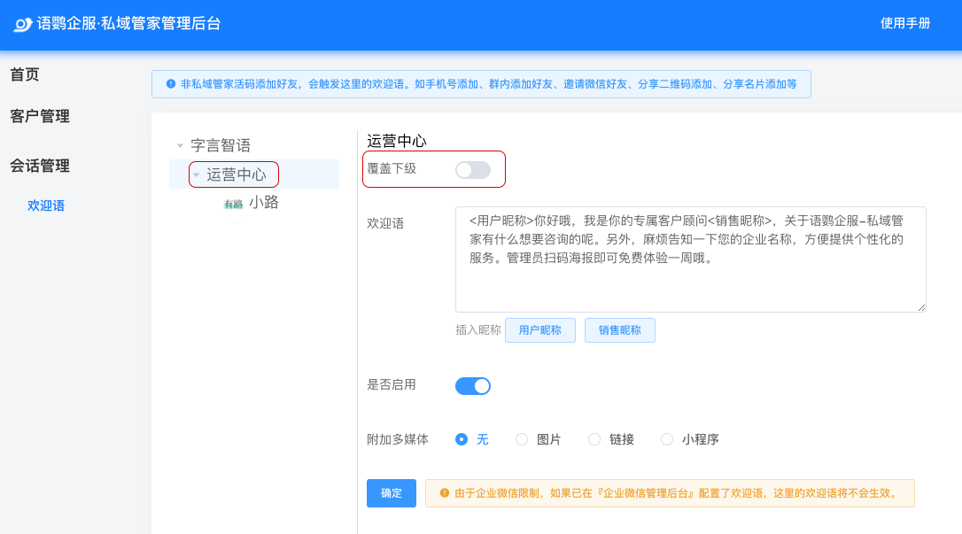Choose the 链接 radio option
The image size is (962, 534).
pos(594,439)
